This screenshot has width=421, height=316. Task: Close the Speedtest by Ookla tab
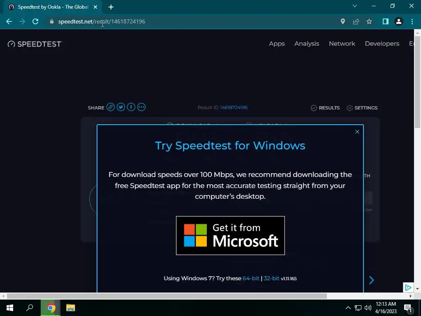pos(95,7)
